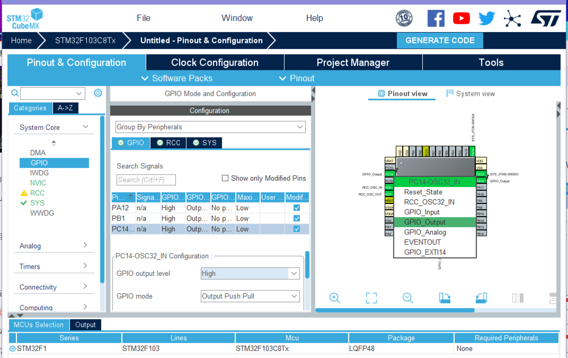568x358 pixels.
Task: Click the ST logo icon
Action: (546, 18)
